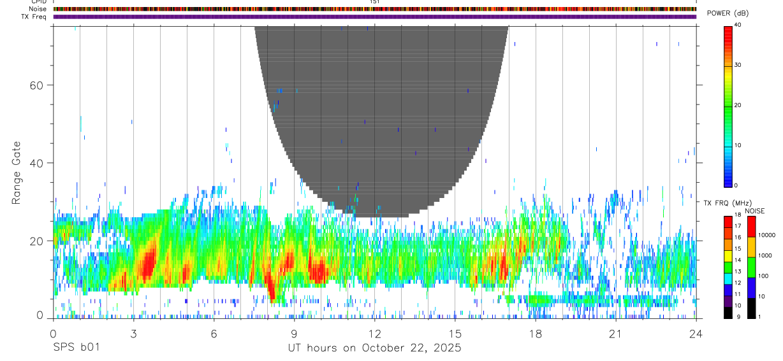783x361 pixels.
Task: Click the '20' tick on the Range Gate axis
Action: pyautogui.click(x=38, y=241)
